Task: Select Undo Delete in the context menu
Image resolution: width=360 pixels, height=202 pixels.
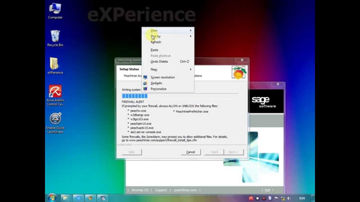Action: click(168, 61)
